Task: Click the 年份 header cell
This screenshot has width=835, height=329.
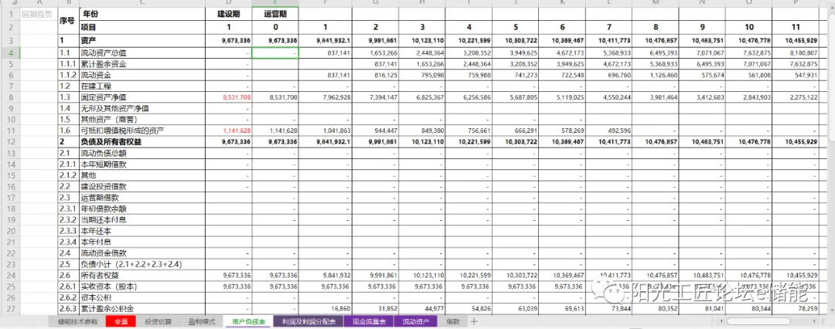Action: pos(141,15)
